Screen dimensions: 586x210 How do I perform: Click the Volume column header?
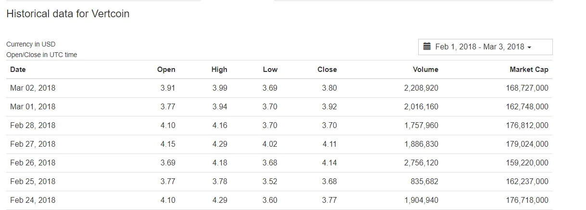pyautogui.click(x=425, y=70)
